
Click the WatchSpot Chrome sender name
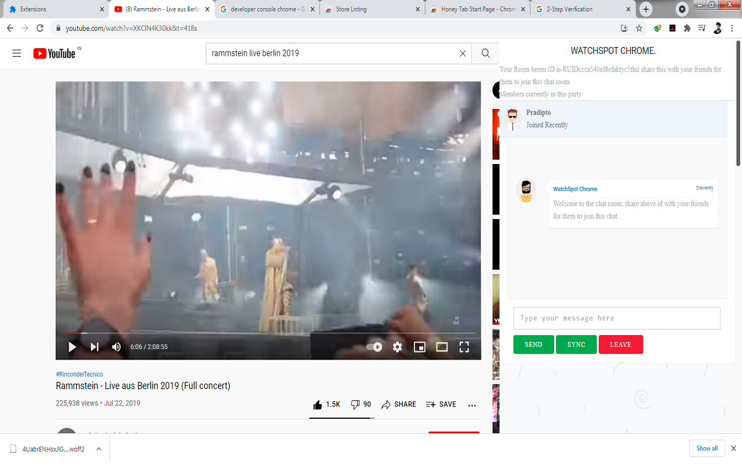coord(575,189)
